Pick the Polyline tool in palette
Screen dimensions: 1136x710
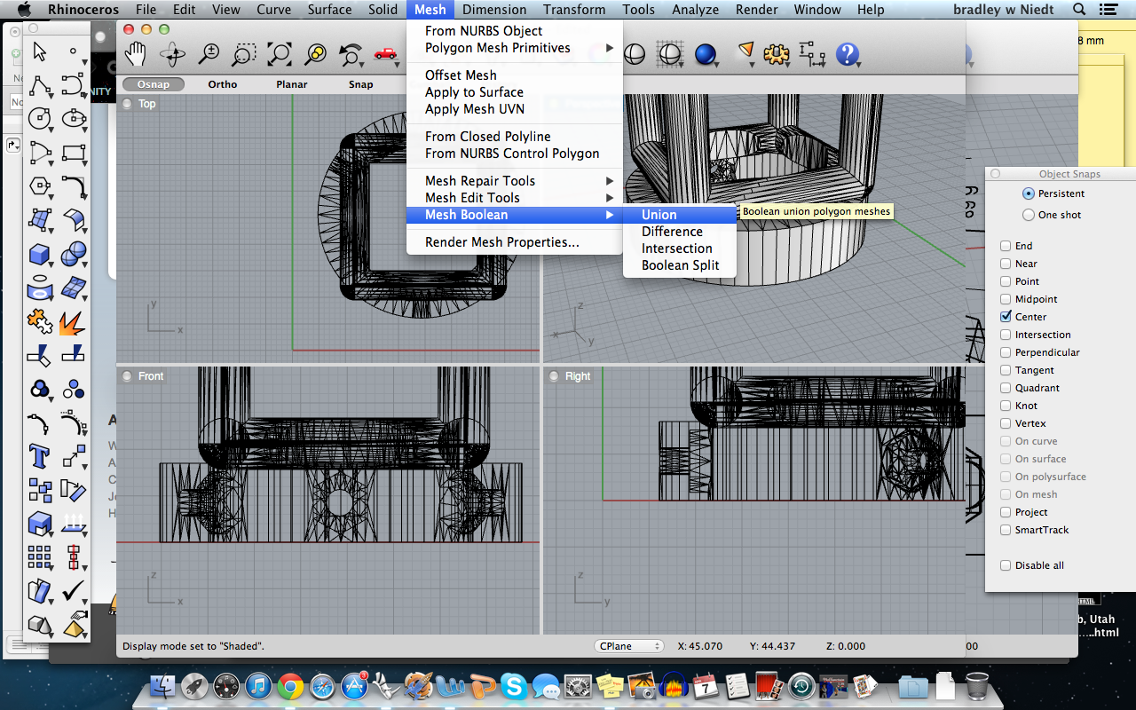coord(40,85)
